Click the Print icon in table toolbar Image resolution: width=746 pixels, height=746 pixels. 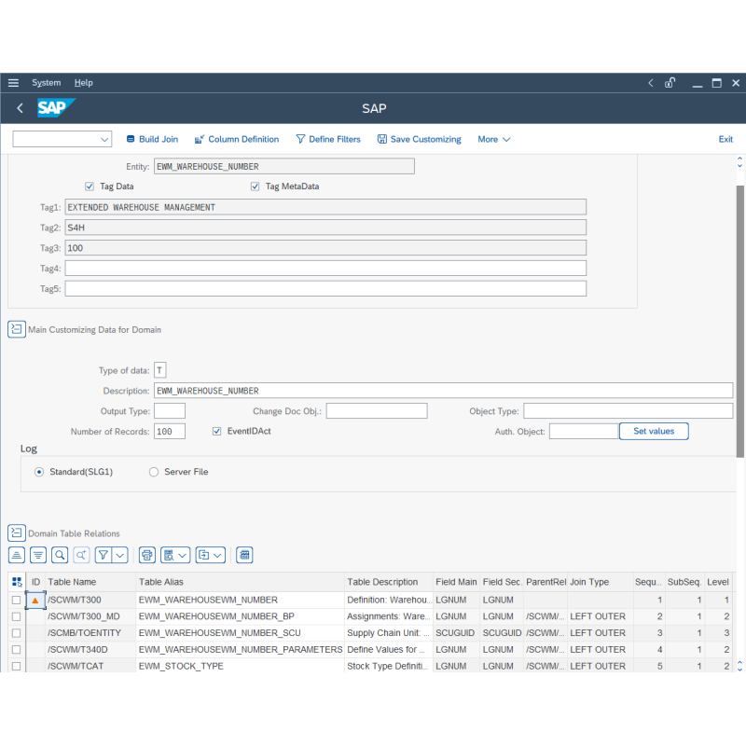[x=147, y=555]
